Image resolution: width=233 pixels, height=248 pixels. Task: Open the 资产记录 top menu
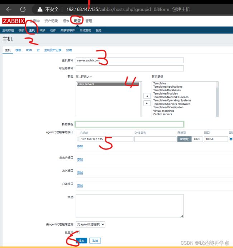click(51, 21)
